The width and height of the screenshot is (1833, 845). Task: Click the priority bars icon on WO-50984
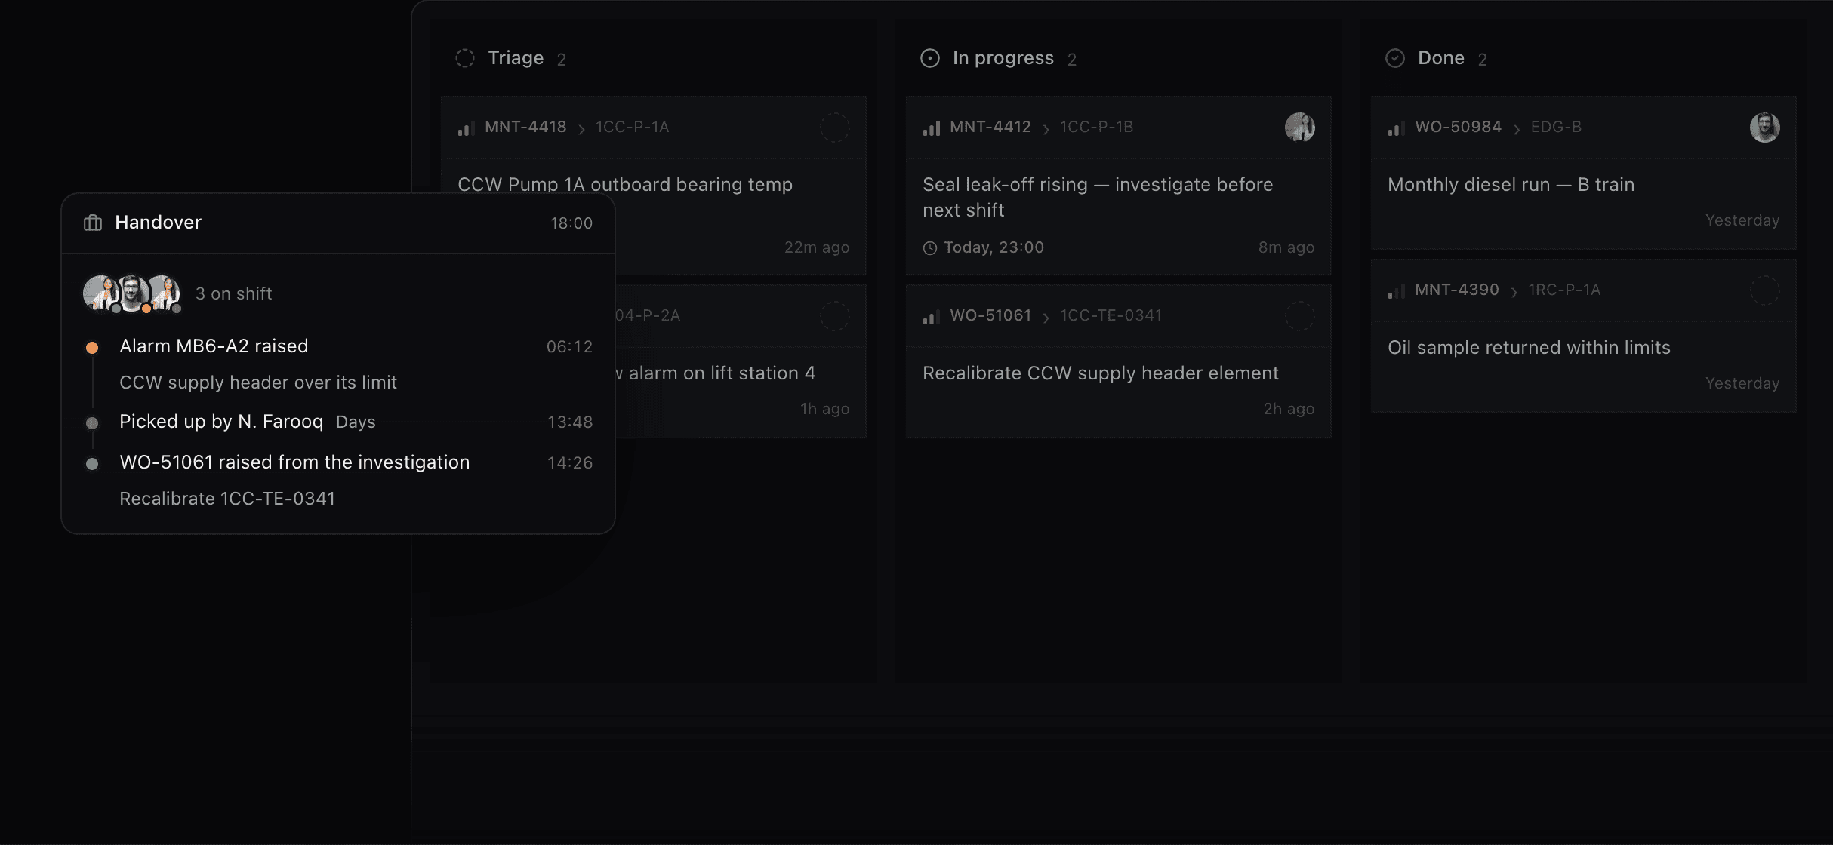tap(1396, 128)
